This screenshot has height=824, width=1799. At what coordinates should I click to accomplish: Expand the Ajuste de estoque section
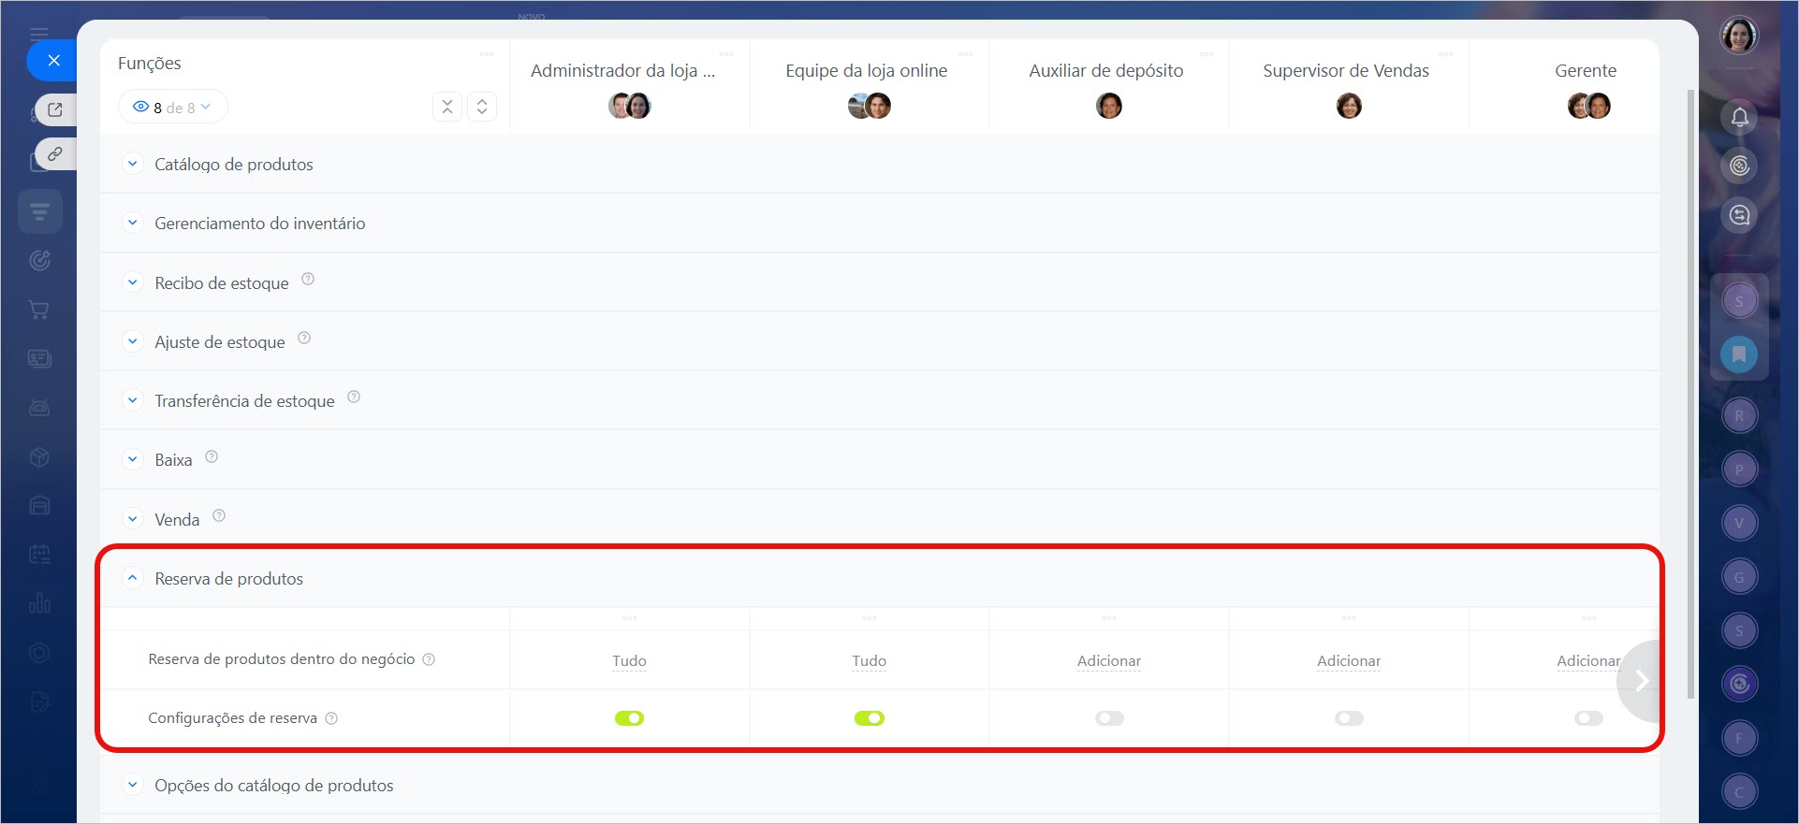tap(133, 341)
